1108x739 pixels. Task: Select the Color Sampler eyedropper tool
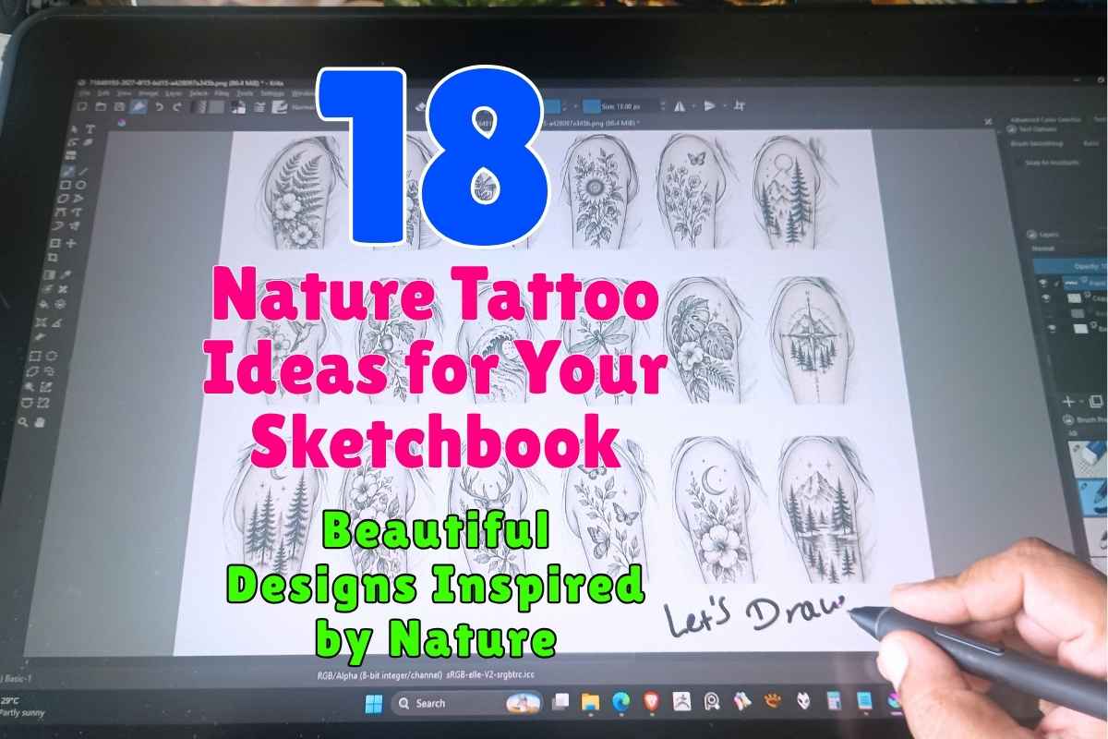65,273
